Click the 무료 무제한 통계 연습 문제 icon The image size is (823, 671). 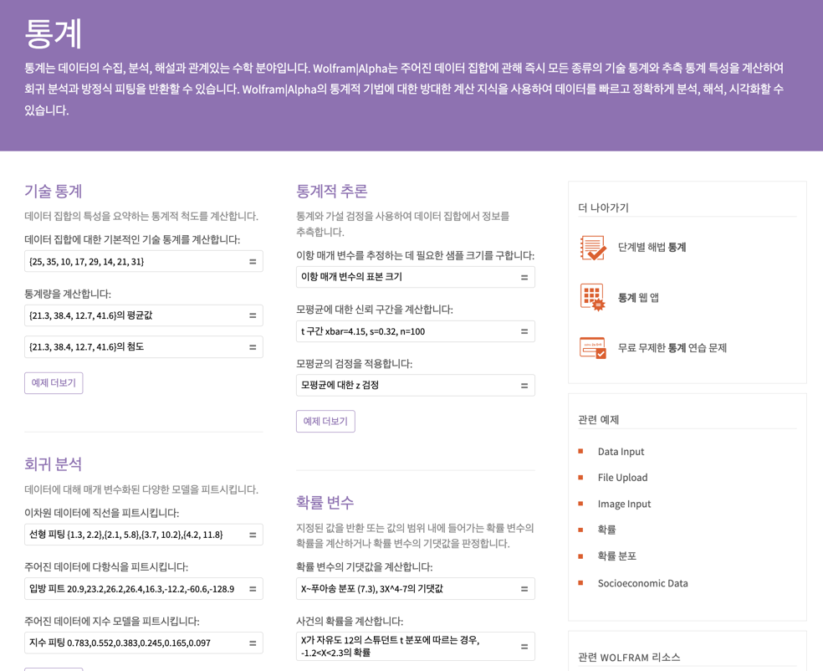pyautogui.click(x=592, y=348)
